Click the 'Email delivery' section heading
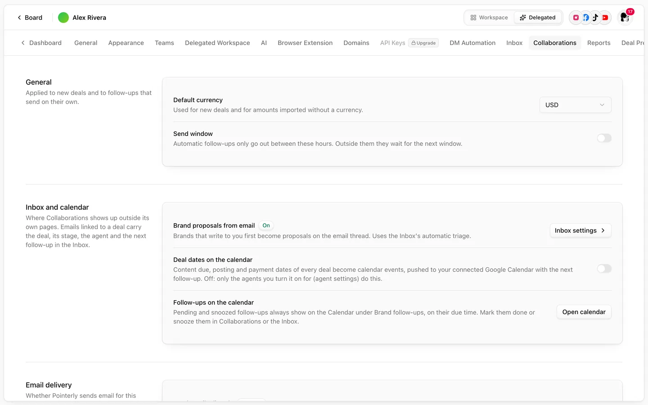The image size is (648, 405). [49, 385]
